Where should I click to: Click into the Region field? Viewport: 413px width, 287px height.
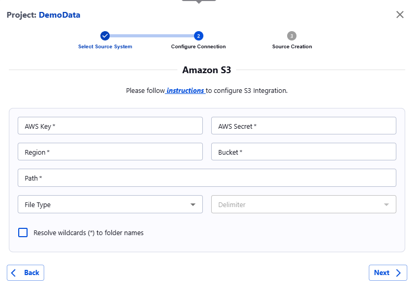[110, 152]
